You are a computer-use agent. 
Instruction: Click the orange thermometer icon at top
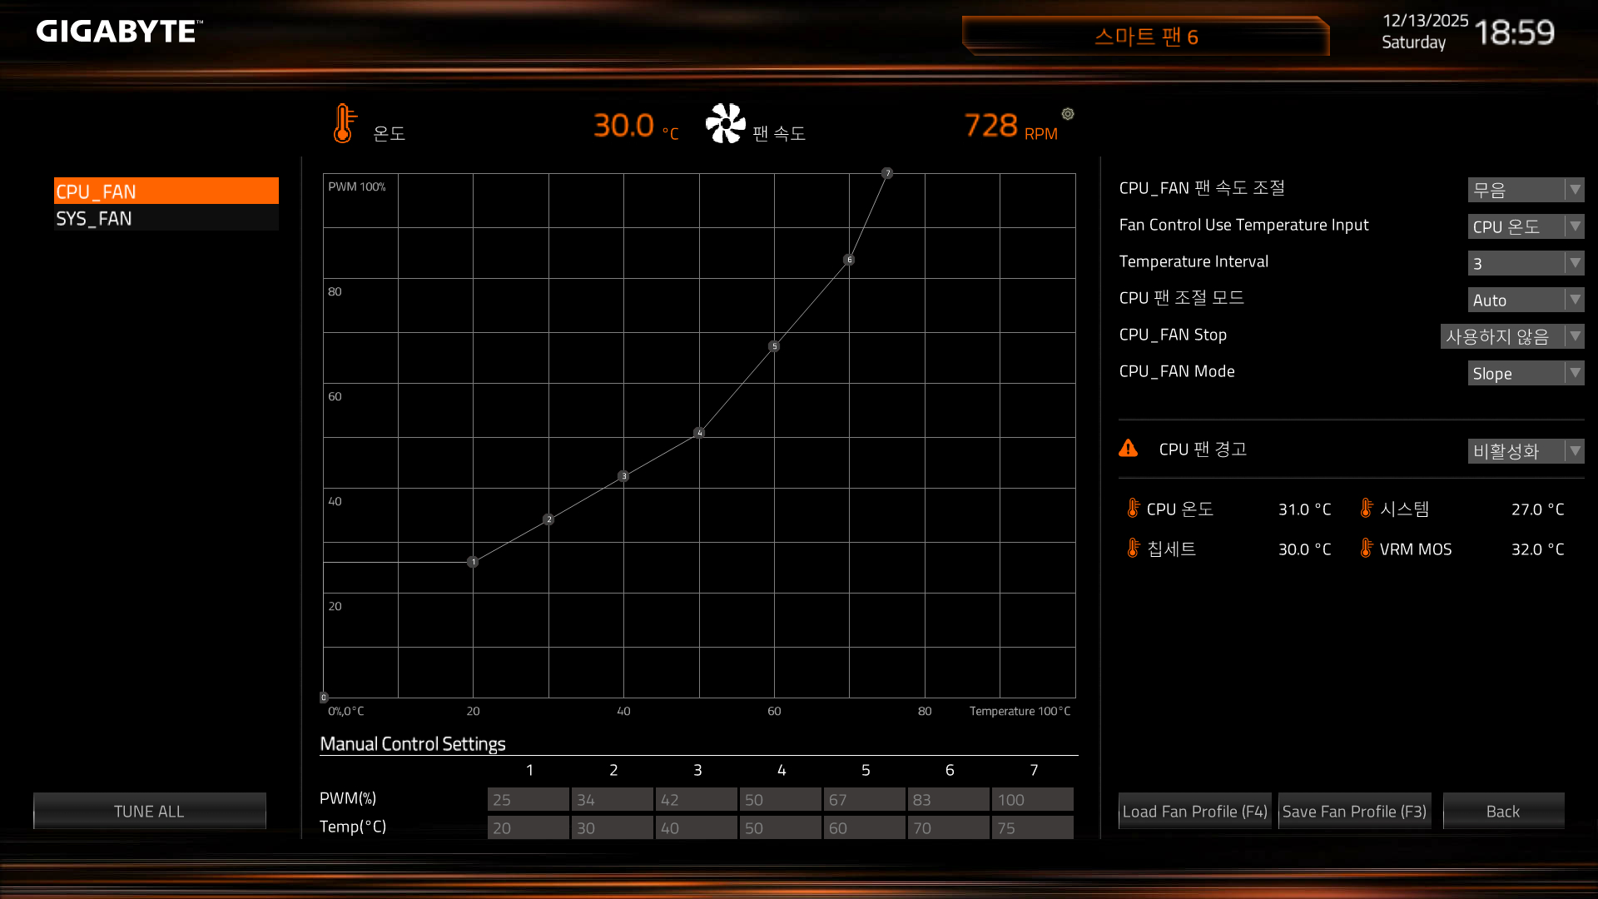point(343,123)
